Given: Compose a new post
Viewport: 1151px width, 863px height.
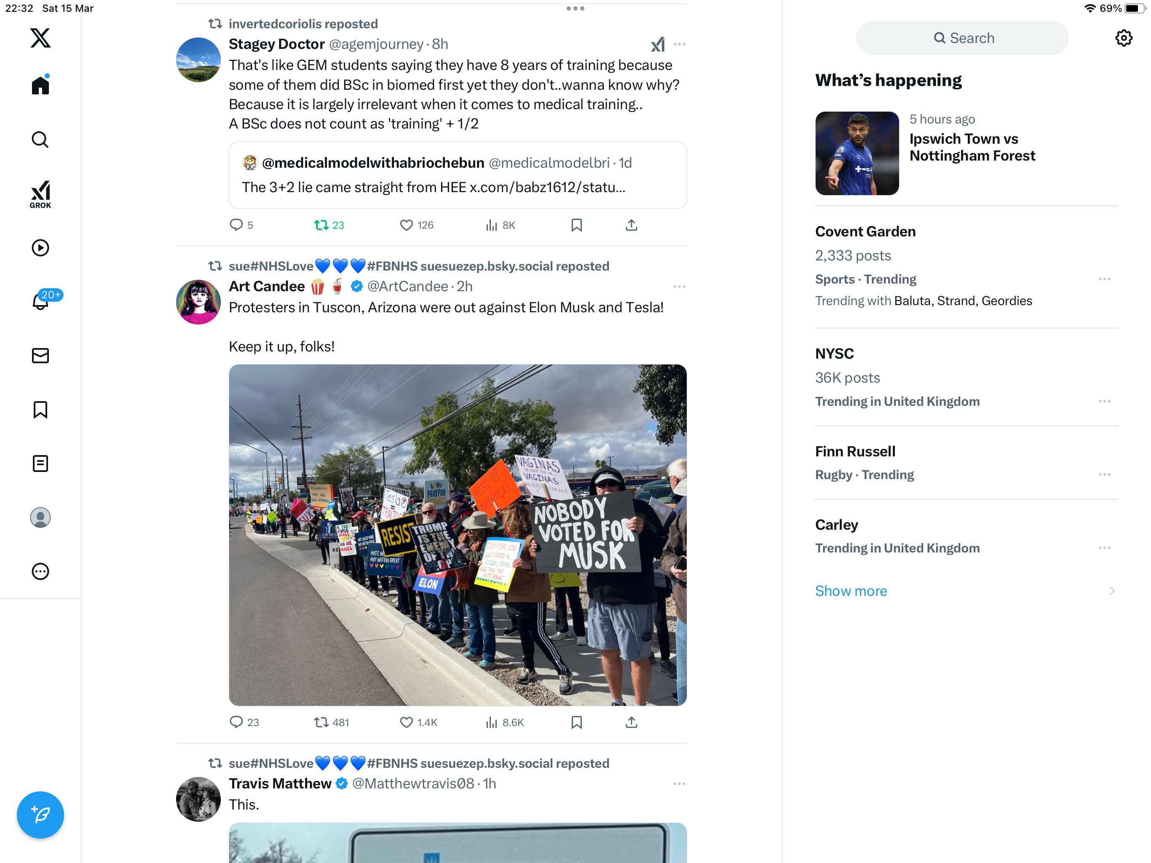Looking at the screenshot, I should pos(40,815).
